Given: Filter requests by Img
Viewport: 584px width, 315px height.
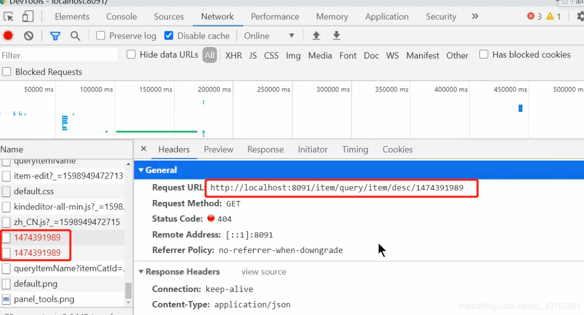Looking at the screenshot, I should tap(293, 55).
